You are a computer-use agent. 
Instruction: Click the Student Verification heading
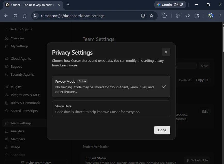tap(96, 146)
